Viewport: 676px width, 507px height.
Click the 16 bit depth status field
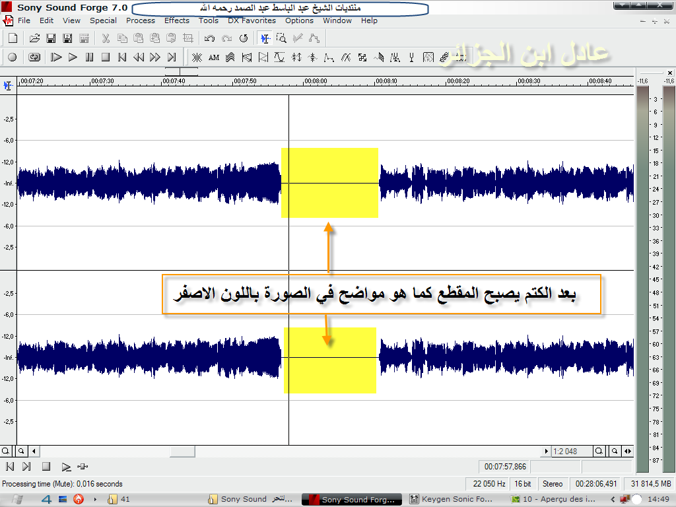coord(523,484)
